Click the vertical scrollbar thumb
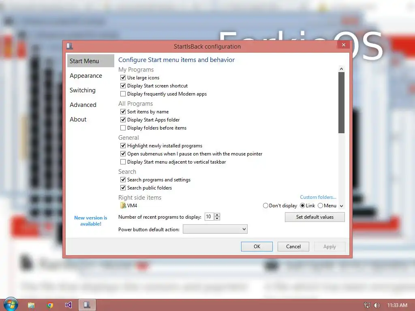Screen dimensions: 415x311 coord(341,102)
